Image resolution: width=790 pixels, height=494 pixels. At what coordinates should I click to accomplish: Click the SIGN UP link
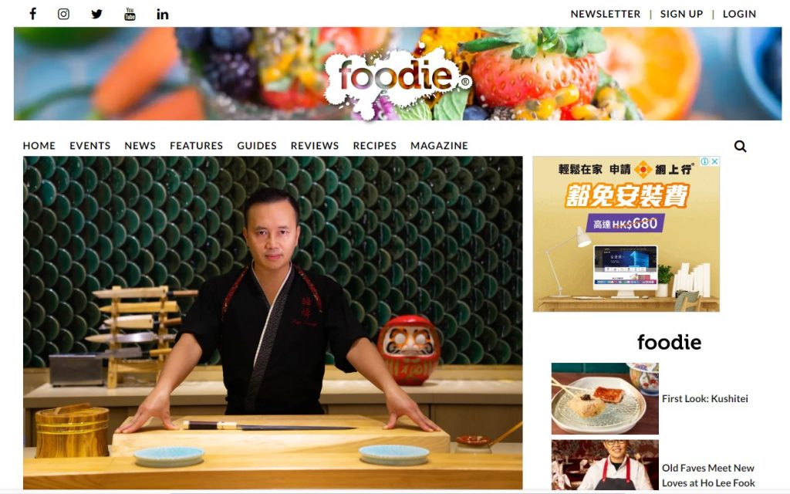[681, 14]
